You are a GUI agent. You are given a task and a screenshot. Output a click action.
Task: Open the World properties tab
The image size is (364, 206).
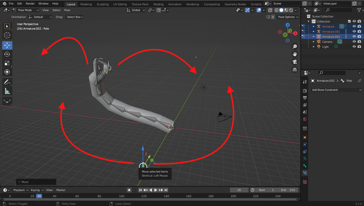(305, 119)
